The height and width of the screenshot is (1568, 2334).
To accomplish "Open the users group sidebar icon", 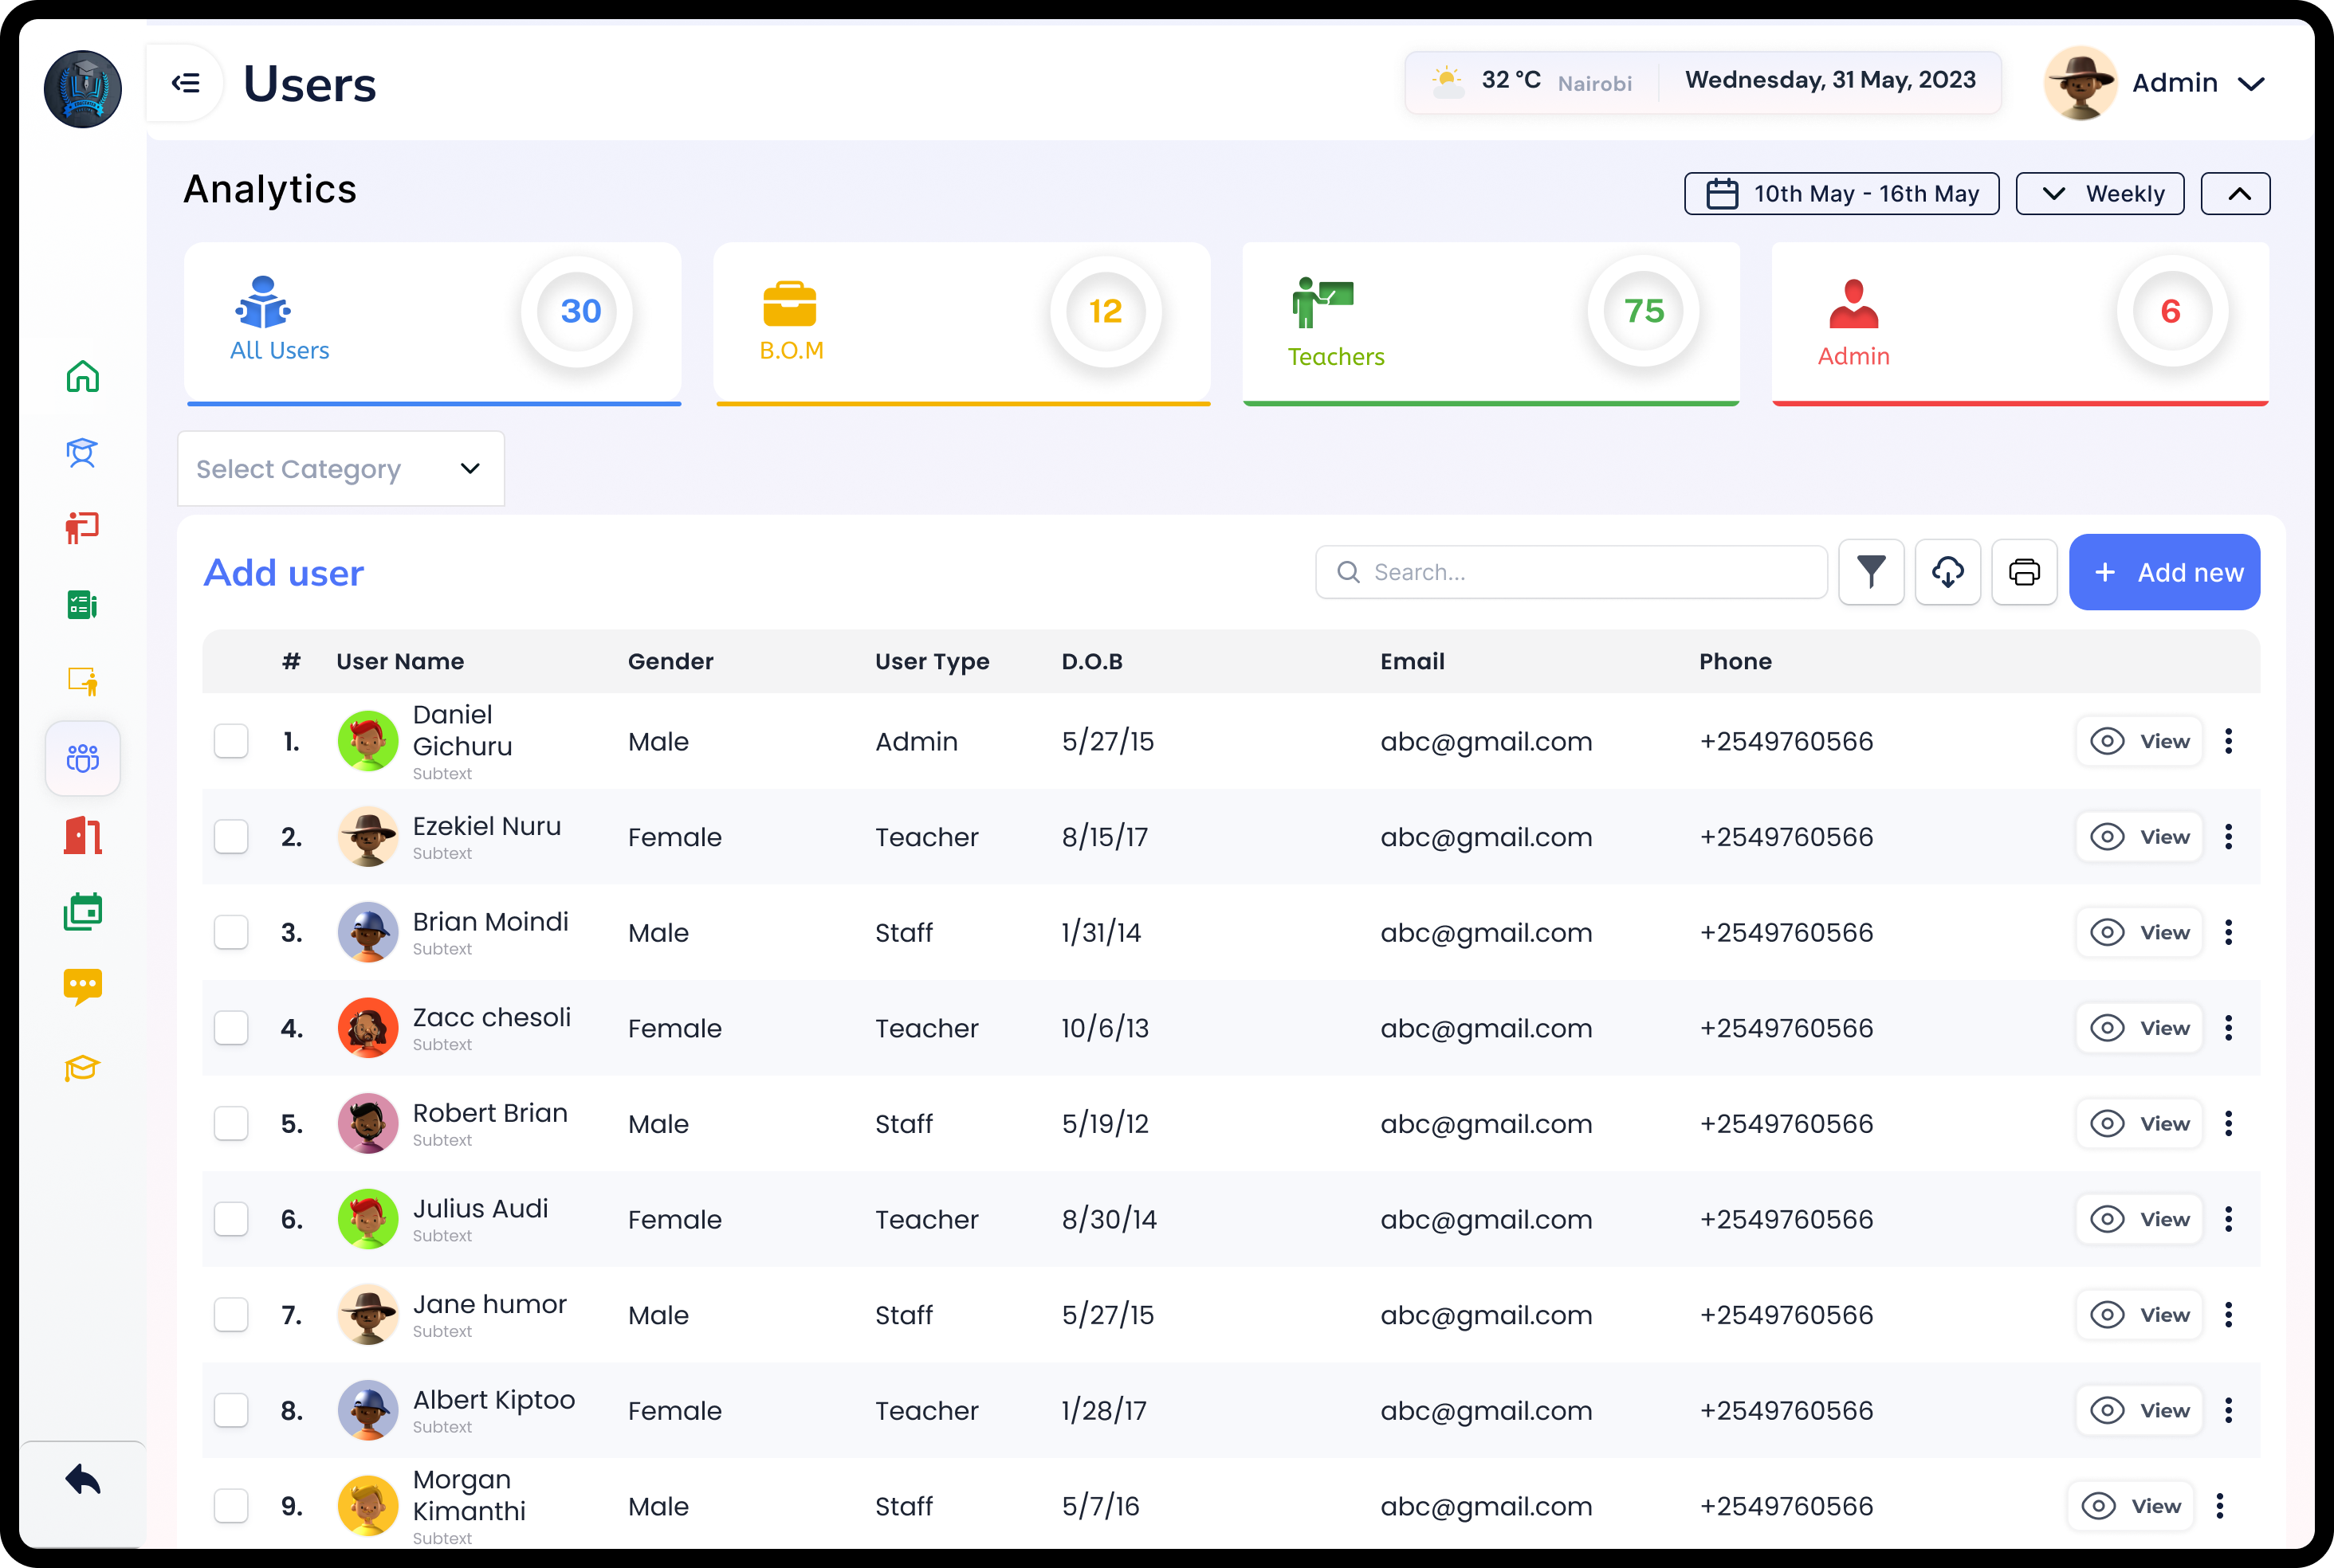I will [82, 759].
